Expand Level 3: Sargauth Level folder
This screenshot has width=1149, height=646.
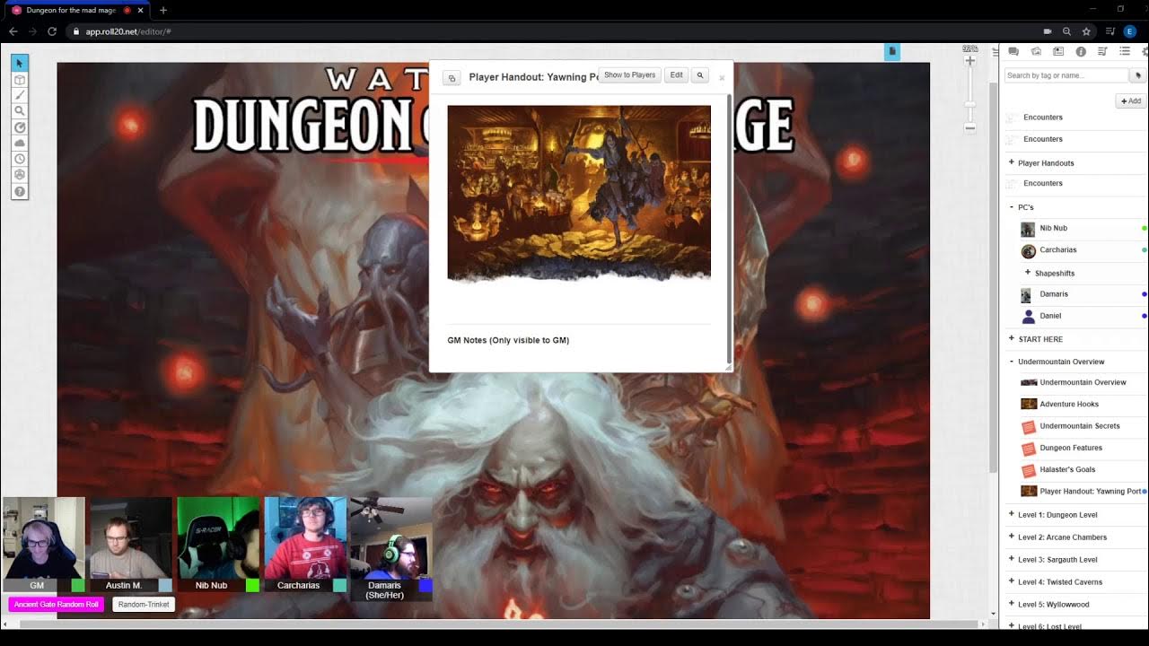pos(1011,560)
